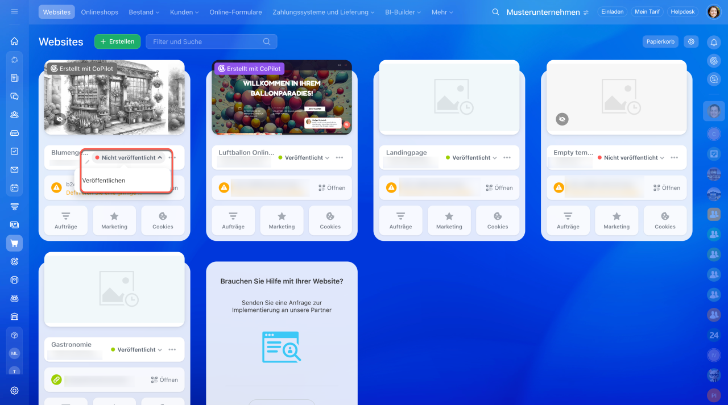Screen dimensions: 728x405
Task: Click three-dot menu on Luftballon card
Action: (340, 158)
